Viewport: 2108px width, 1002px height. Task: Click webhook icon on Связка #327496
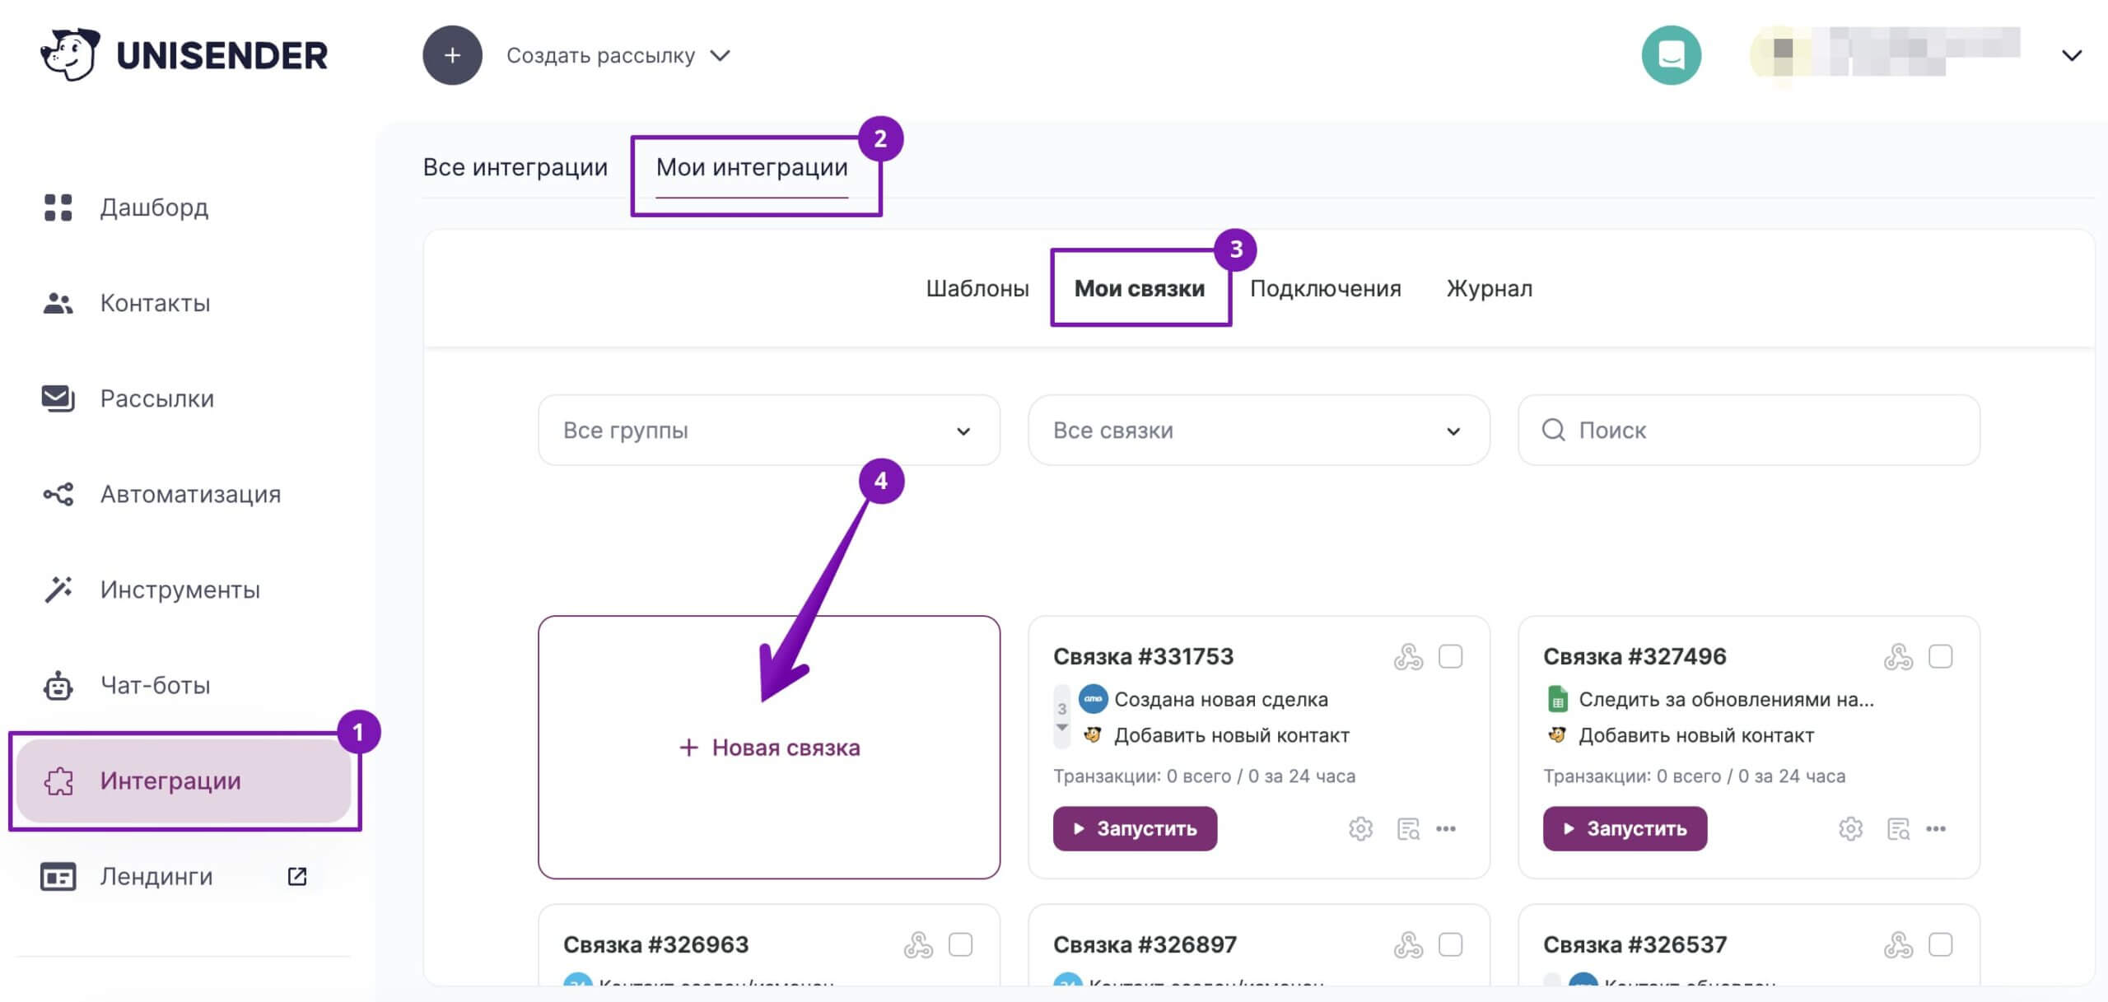click(x=1898, y=656)
